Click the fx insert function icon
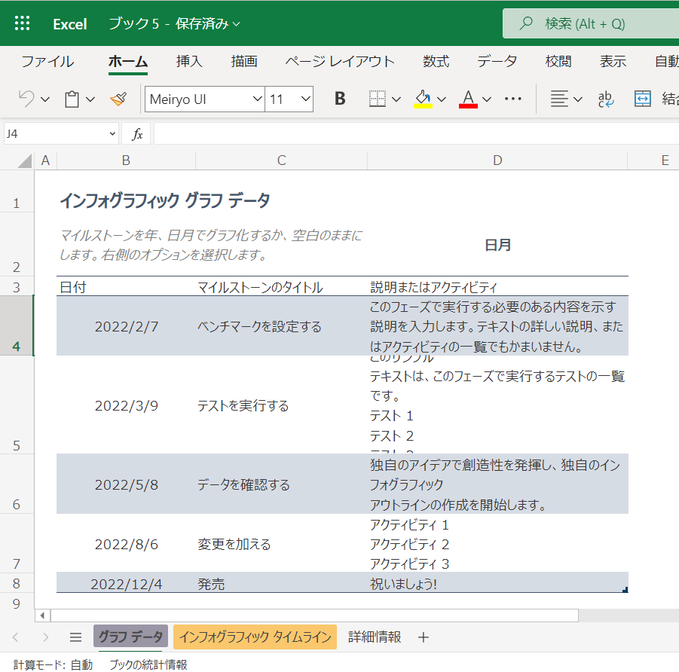 tap(137, 134)
